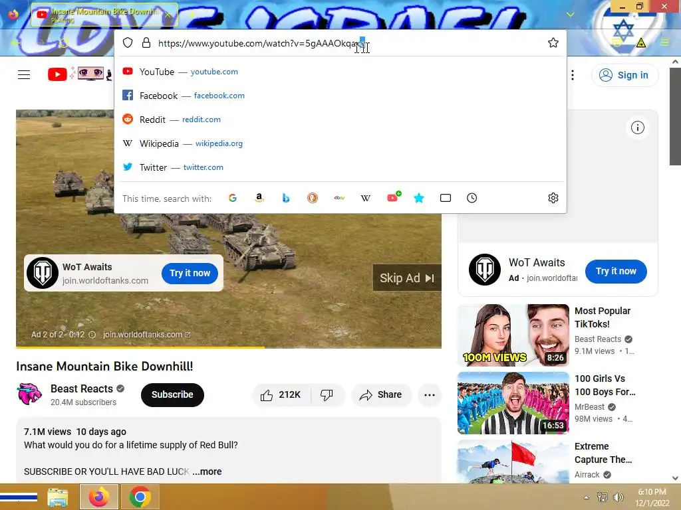This screenshot has width=681, height=510.
Task: Search this time with Amazon
Action: point(259,198)
